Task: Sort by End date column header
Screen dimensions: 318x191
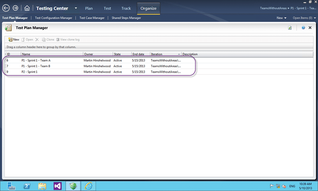Action: [x=141, y=54]
